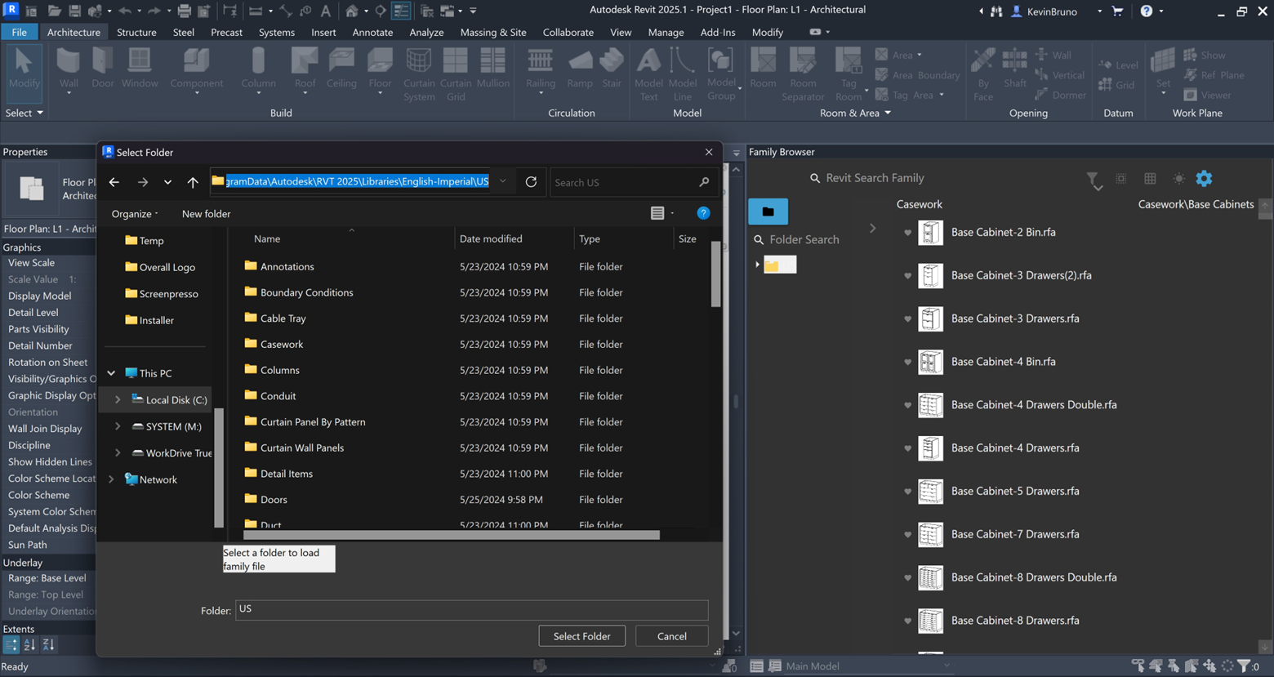Toggle the heart for Base Cabinet-4 Drawers.rfa

(x=907, y=448)
